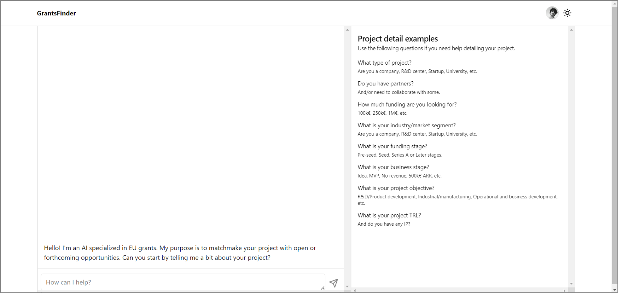Toggle the light/dark theme sun icon
Viewport: 618px width, 293px height.
(567, 13)
